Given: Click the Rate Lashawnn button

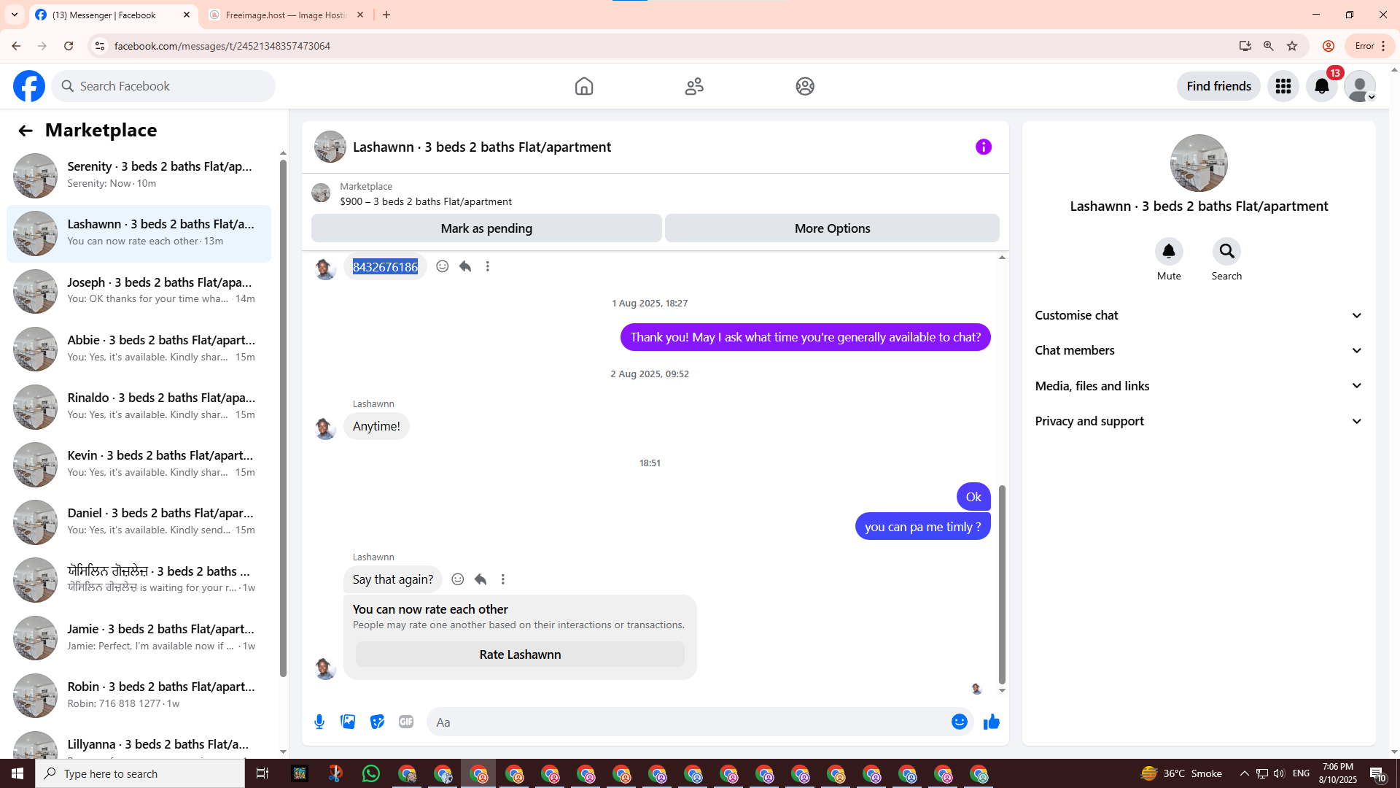Looking at the screenshot, I should 520,654.
